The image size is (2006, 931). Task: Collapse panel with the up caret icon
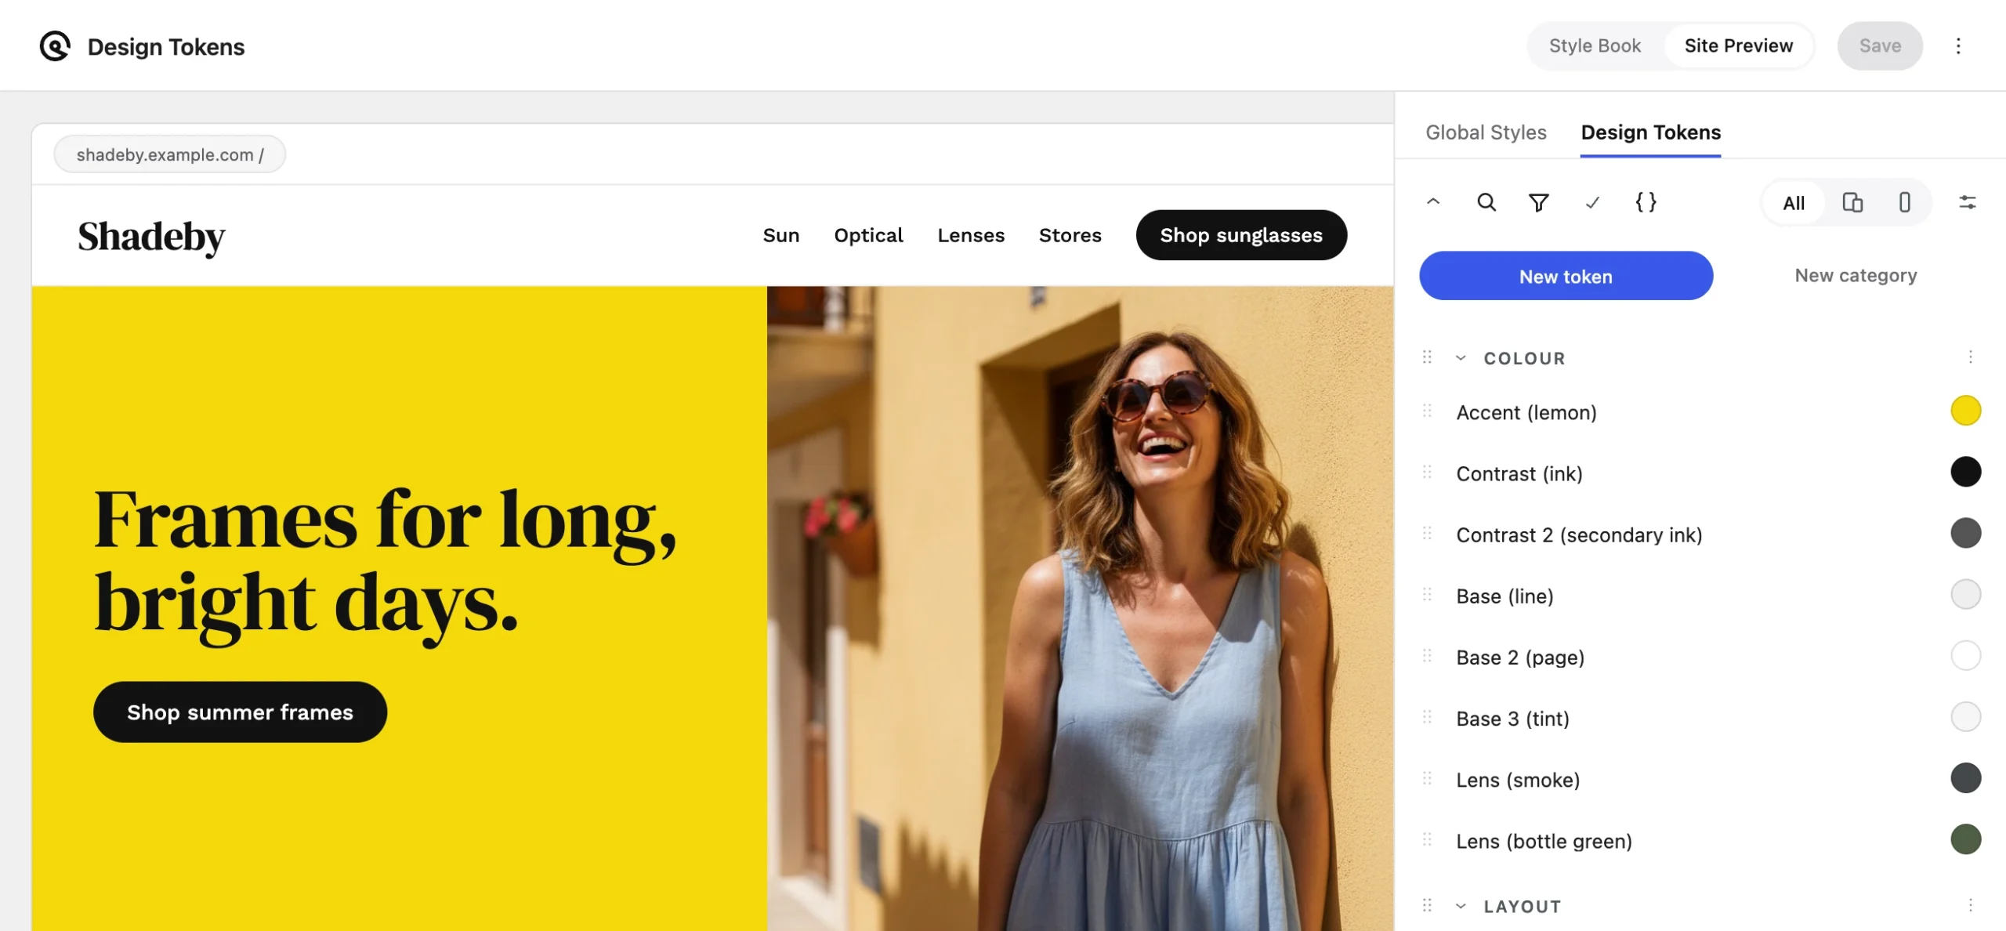[x=1433, y=202]
